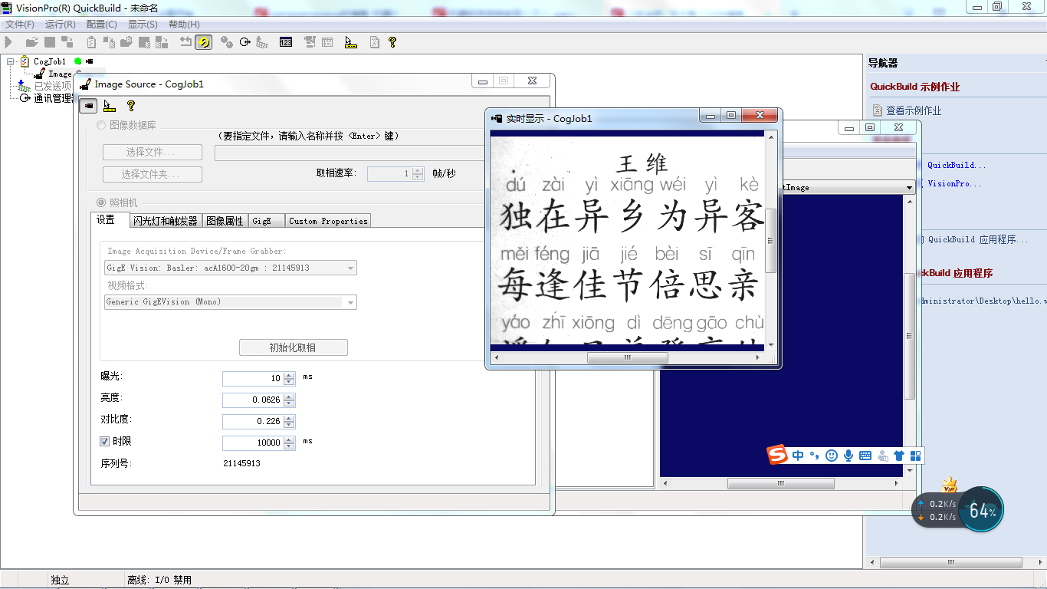
Task: Click the circle-arrow communications icon in toolbar
Action: pyautogui.click(x=245, y=43)
